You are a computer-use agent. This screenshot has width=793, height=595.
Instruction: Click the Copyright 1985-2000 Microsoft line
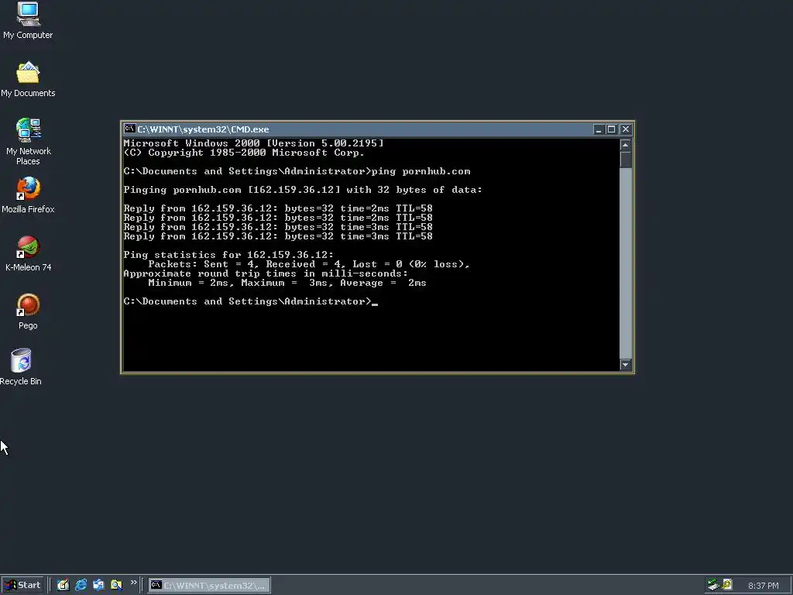244,153
